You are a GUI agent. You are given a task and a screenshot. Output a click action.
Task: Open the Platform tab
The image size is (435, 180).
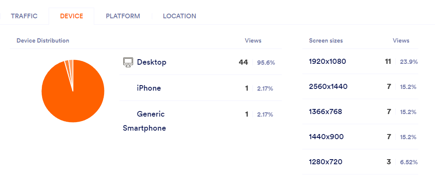(x=123, y=16)
